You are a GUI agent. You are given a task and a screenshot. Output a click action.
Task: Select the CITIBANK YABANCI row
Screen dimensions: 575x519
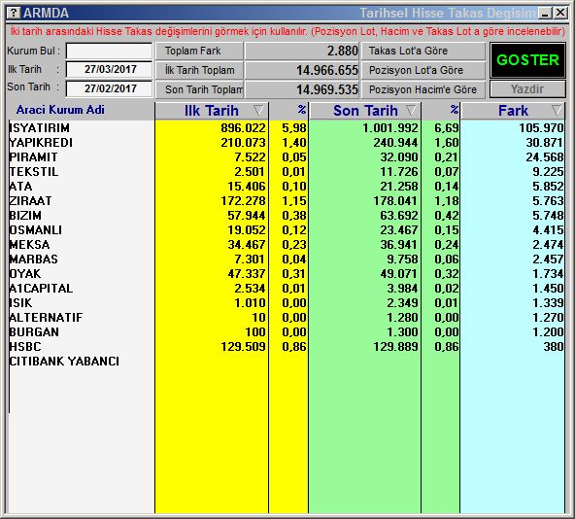[287, 362]
